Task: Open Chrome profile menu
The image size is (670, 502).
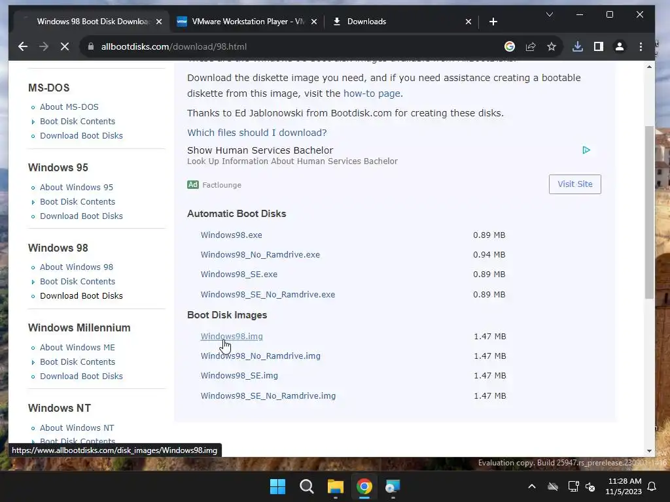Action: [619, 46]
